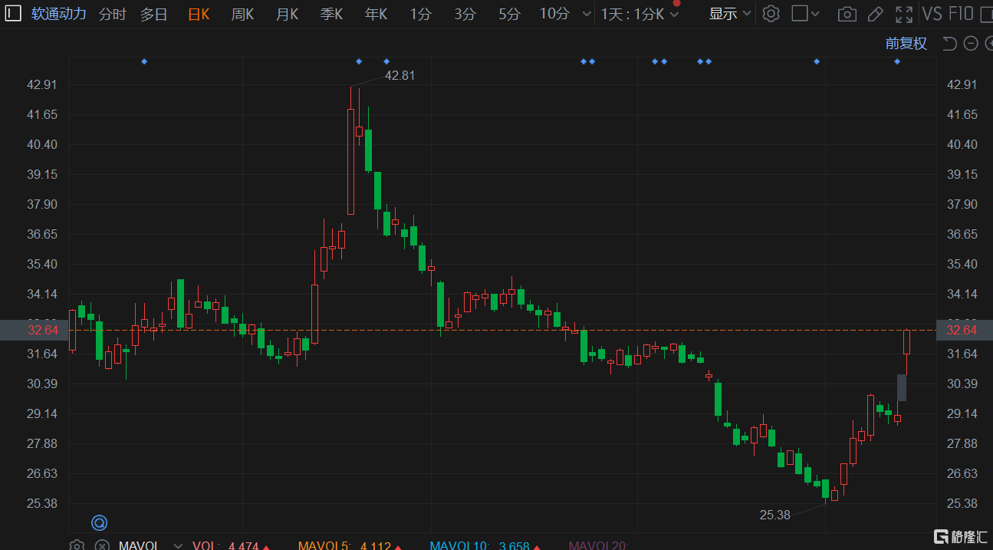Open the 显示 display dropdown
Viewport: 993px width, 550px height.
tap(730, 14)
